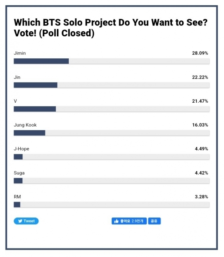Click the Facebook share button (공유)
224x257 pixels.
click(x=154, y=221)
